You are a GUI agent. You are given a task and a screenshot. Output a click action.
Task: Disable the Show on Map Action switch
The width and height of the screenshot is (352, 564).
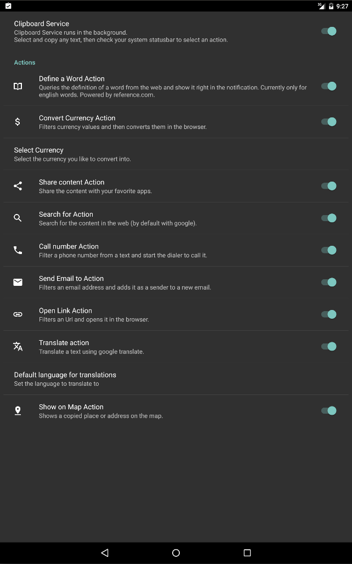tap(328, 410)
